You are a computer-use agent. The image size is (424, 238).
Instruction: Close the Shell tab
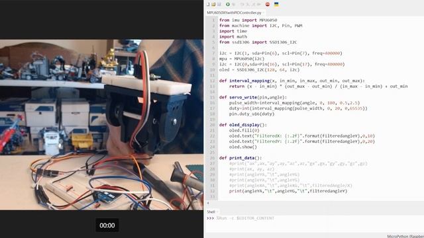pos(217,212)
